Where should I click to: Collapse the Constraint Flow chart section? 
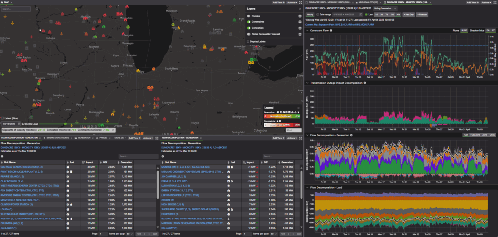pyautogui.click(x=306, y=31)
